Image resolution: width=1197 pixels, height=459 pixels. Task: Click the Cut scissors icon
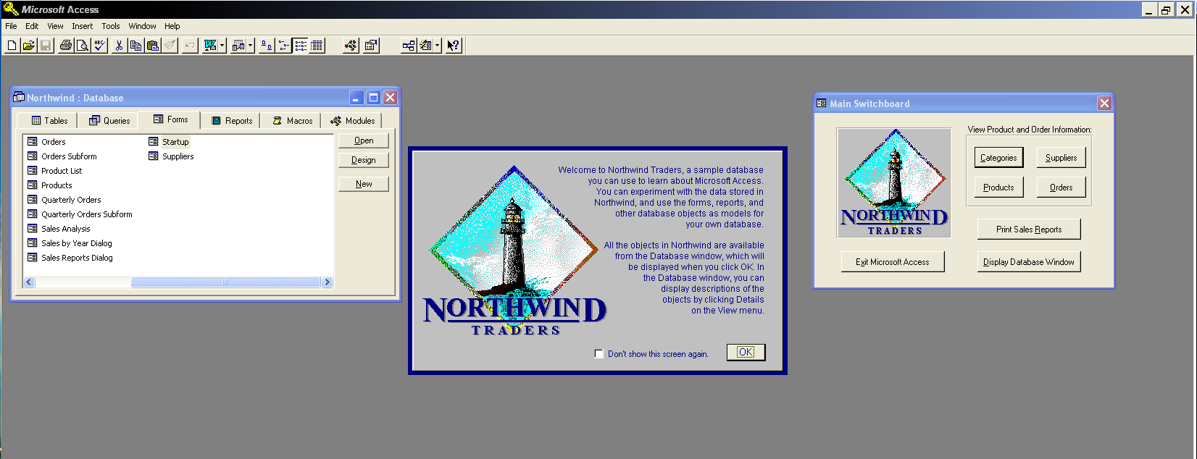pos(119,46)
